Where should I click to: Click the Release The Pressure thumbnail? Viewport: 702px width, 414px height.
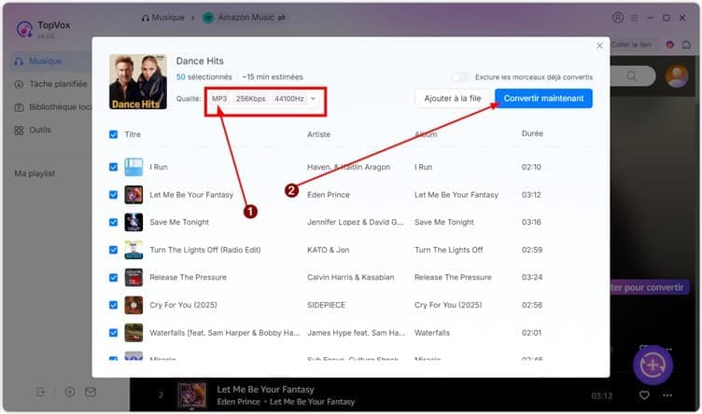click(133, 278)
